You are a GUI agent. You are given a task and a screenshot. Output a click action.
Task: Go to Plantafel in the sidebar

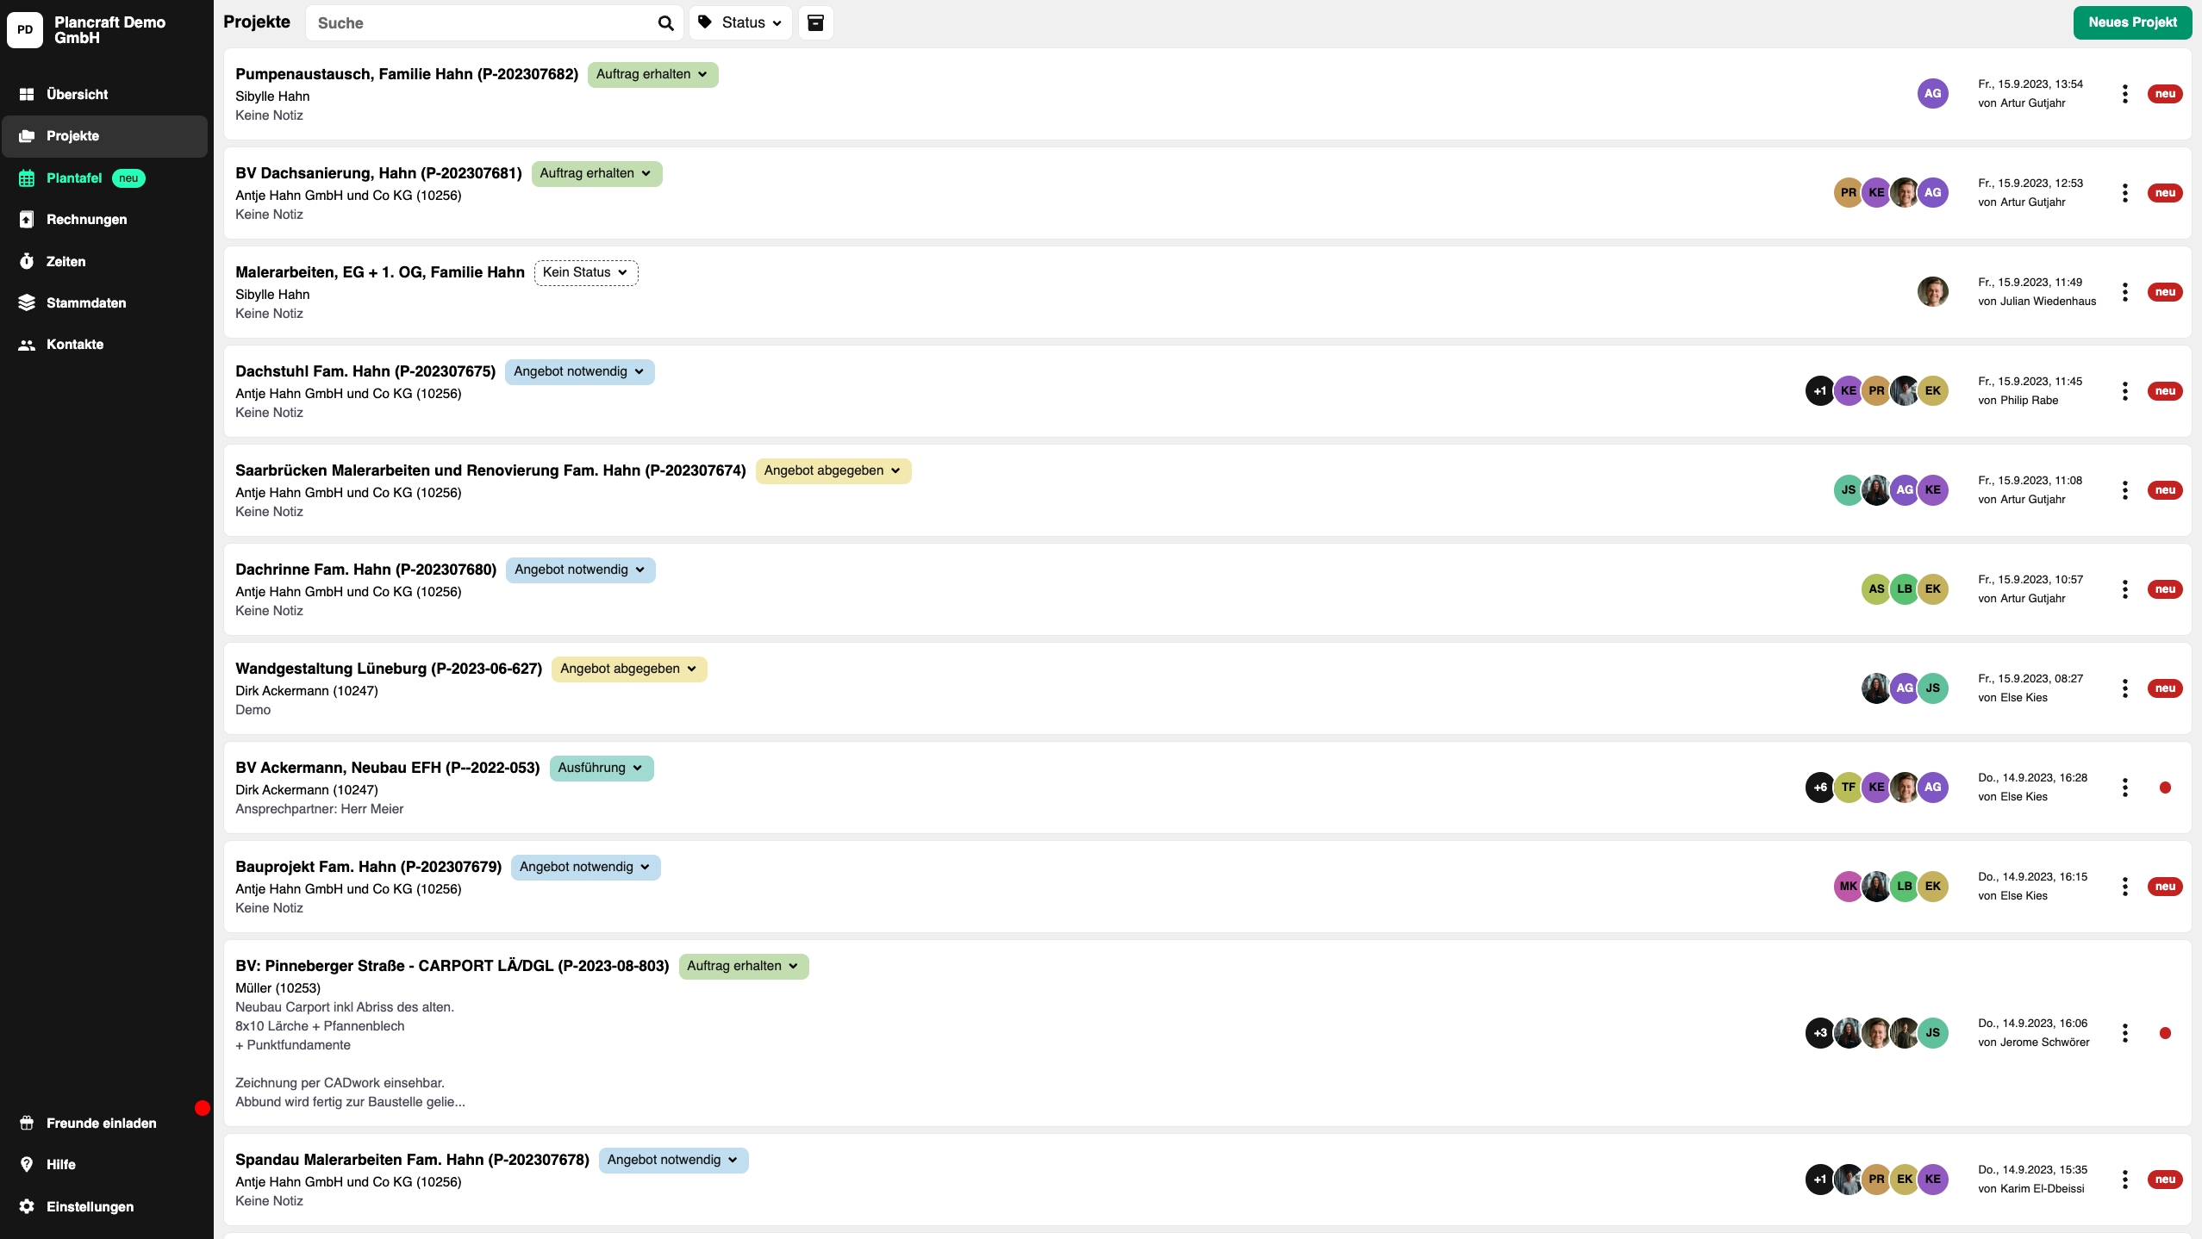pos(74,177)
